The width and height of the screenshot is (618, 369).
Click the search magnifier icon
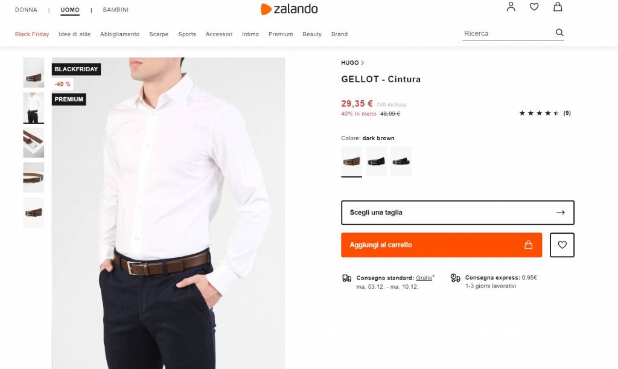pyautogui.click(x=559, y=33)
